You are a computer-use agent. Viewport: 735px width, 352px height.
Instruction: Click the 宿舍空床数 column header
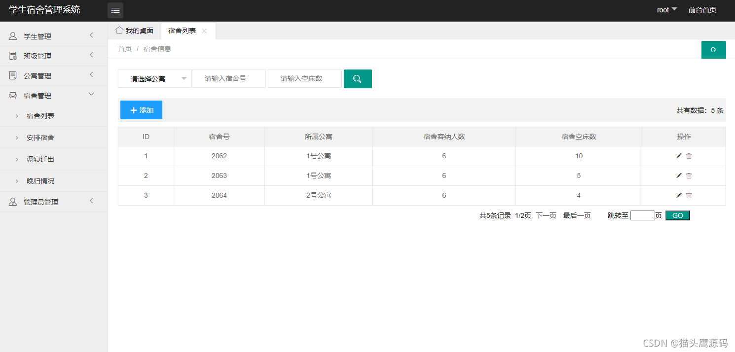point(579,137)
